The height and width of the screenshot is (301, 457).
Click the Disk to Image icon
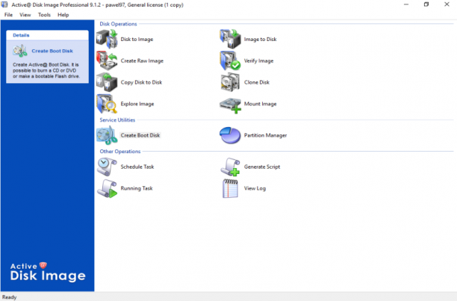(107, 39)
